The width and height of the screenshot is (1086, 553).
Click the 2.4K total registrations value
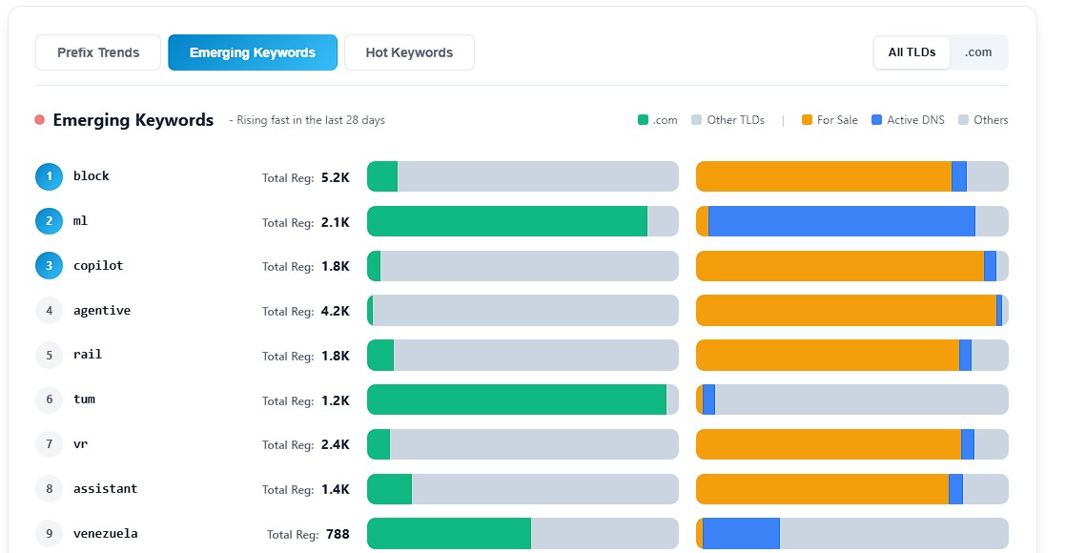point(336,444)
